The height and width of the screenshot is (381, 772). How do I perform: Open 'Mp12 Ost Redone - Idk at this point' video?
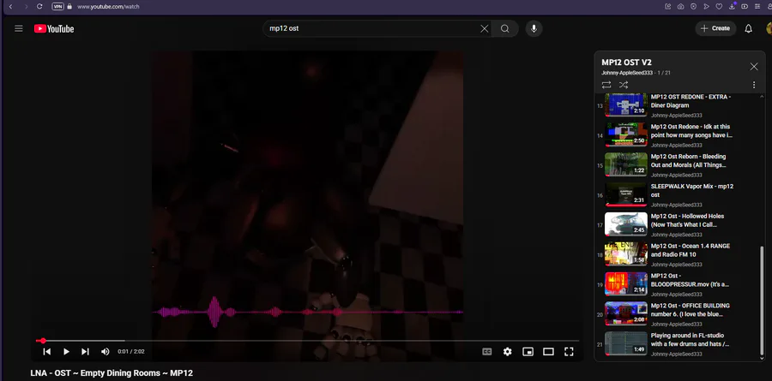point(679,135)
